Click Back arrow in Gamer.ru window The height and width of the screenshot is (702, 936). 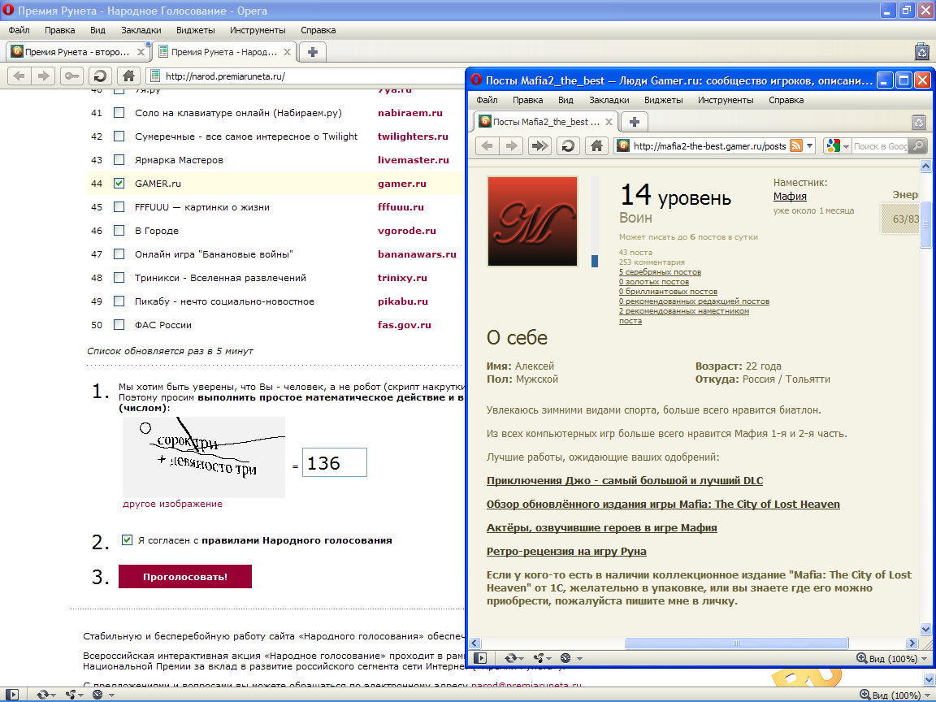coord(487,145)
